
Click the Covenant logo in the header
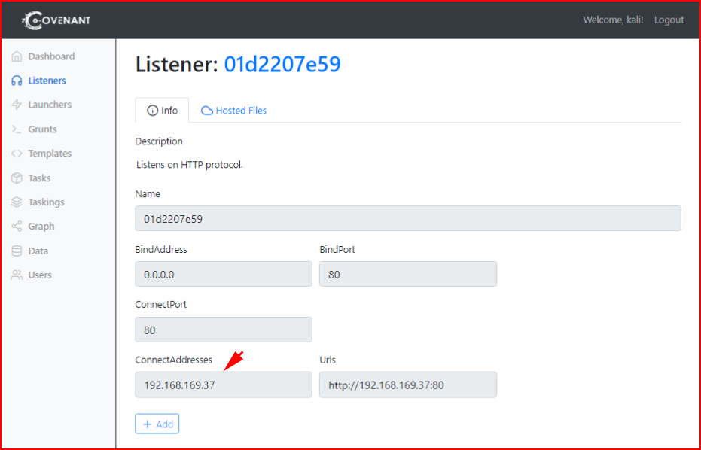(x=56, y=20)
